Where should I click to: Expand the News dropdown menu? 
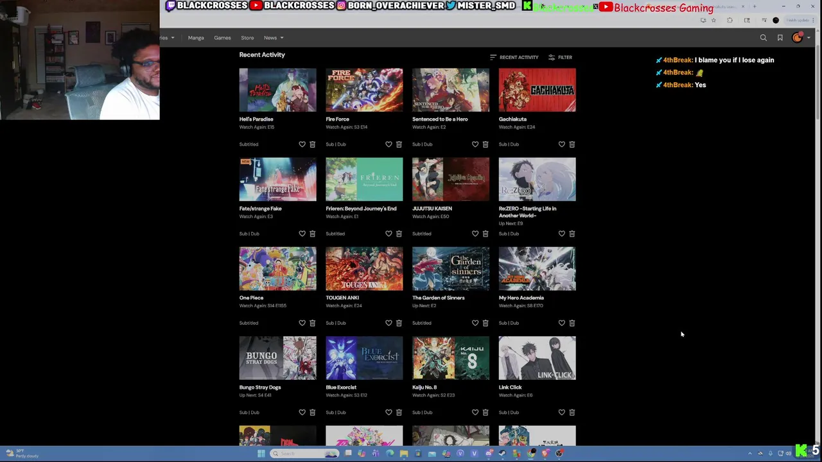tap(274, 38)
